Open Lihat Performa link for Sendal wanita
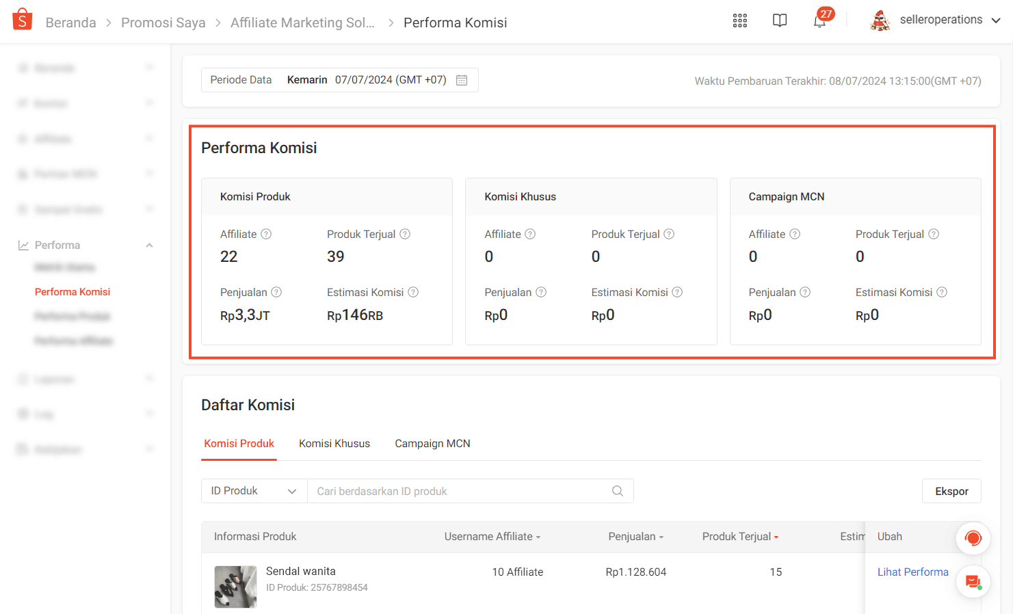1013x614 pixels. coord(912,572)
